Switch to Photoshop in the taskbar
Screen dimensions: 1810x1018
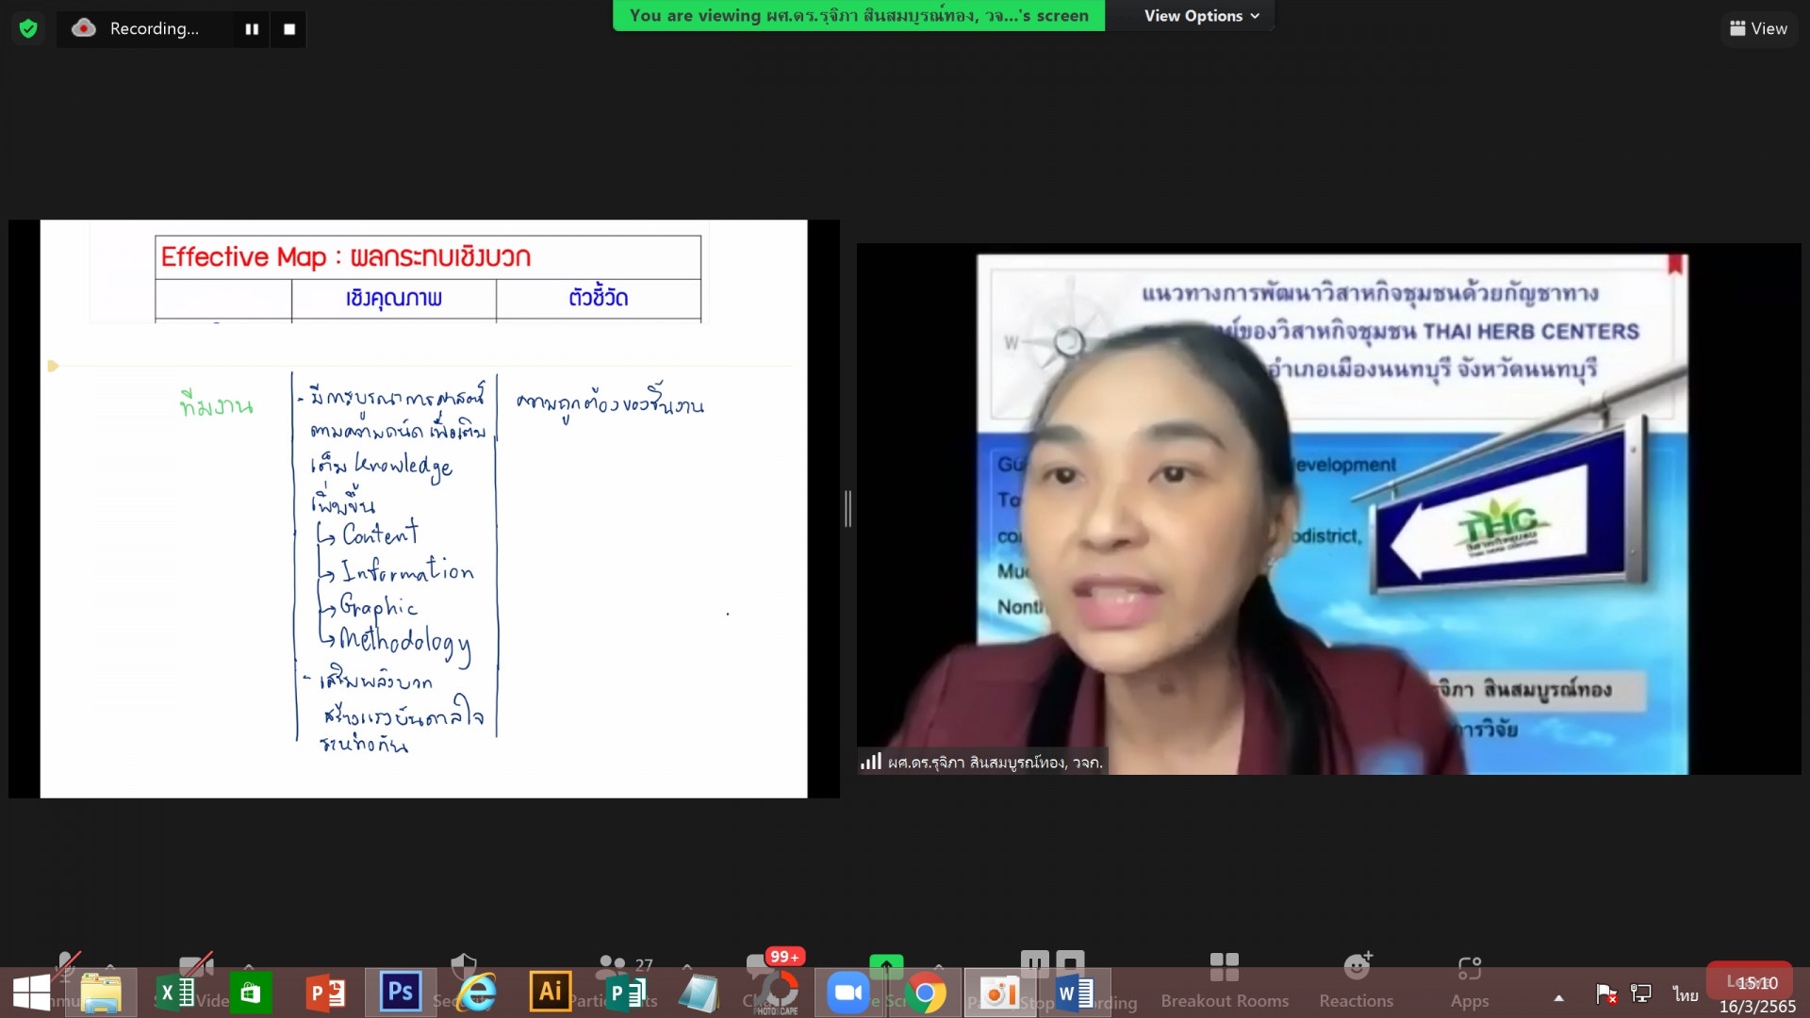(x=401, y=993)
